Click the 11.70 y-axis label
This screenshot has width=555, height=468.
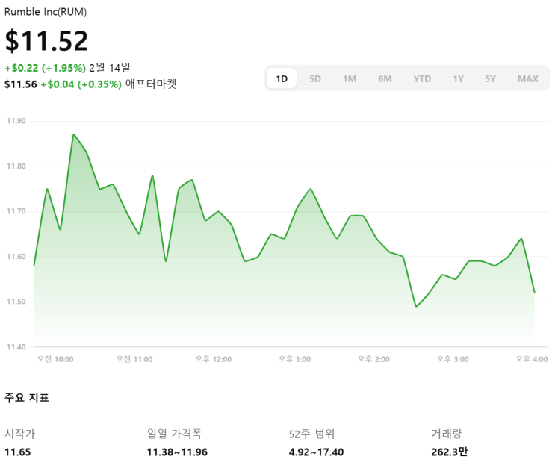(16, 211)
